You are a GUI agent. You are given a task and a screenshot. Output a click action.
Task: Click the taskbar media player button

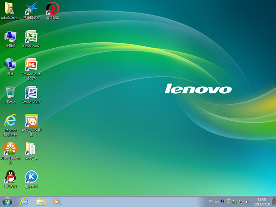56,201
